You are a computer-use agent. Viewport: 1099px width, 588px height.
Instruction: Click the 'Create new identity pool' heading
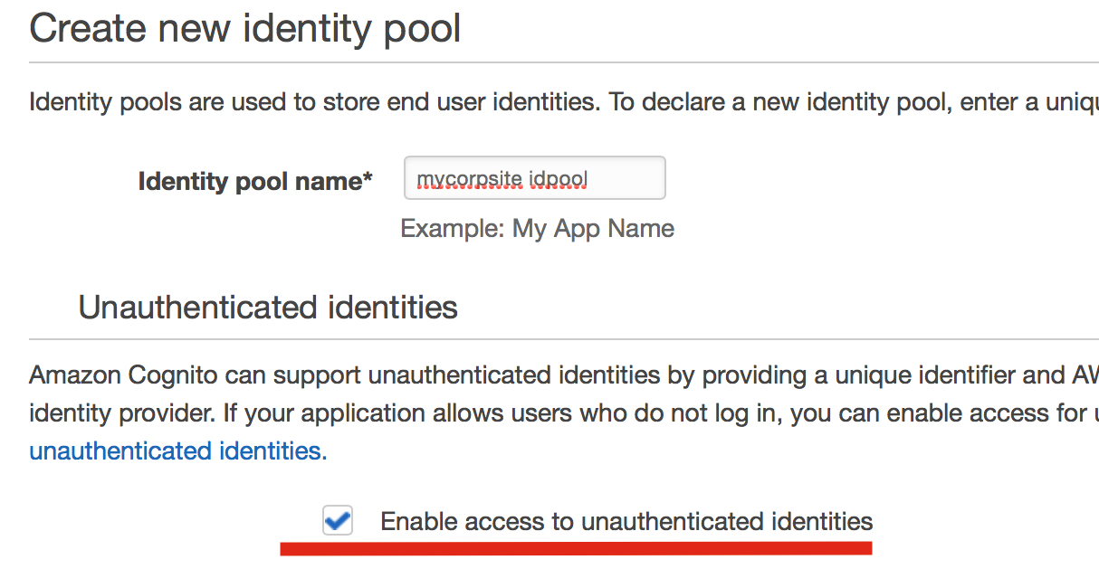tap(245, 28)
